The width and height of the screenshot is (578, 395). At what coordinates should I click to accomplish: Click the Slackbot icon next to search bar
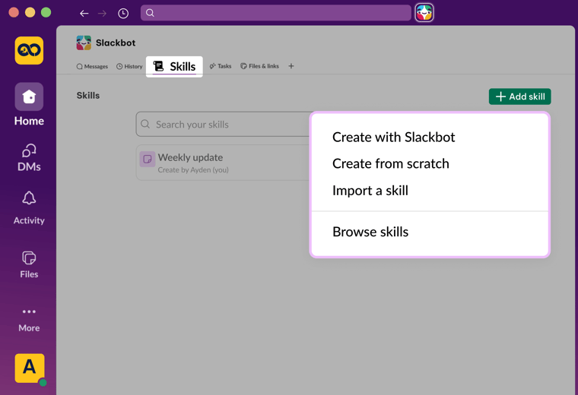[424, 12]
